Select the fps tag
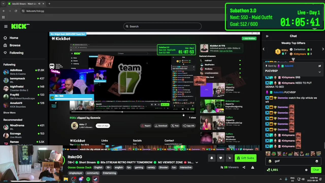Viewport: 325px width, 183px height. coord(129,167)
